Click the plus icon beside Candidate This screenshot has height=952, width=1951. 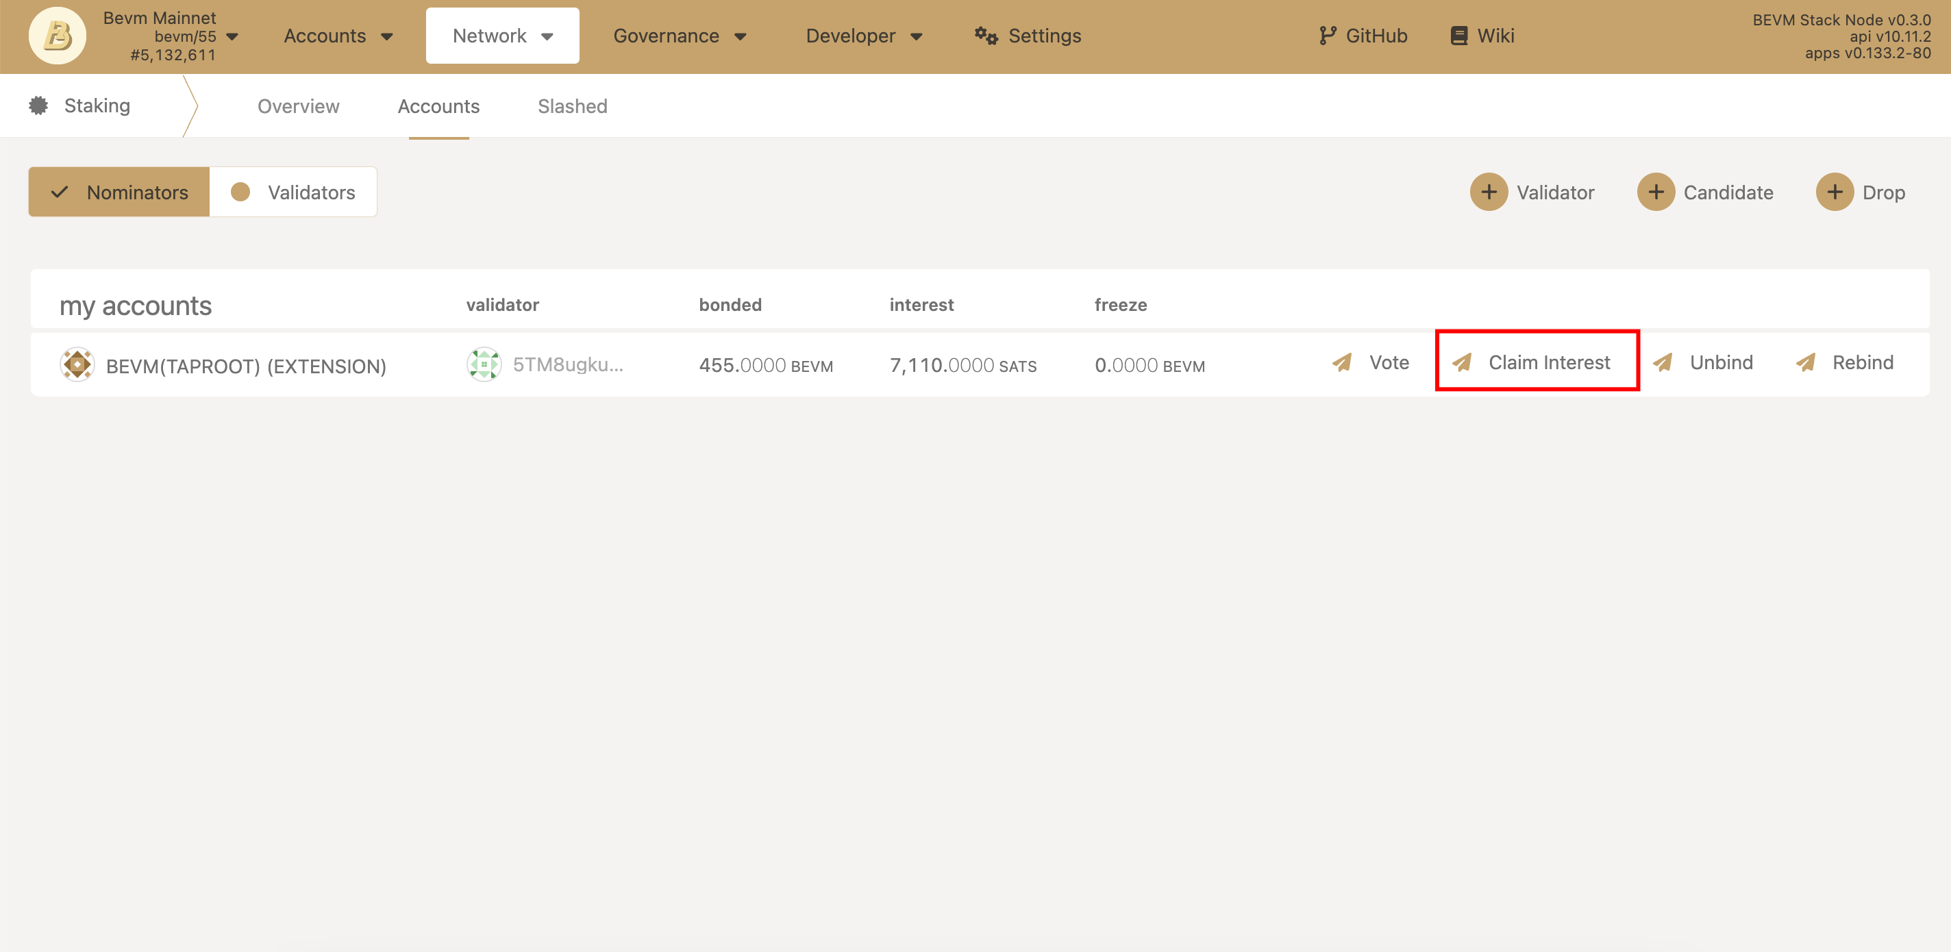click(1656, 192)
